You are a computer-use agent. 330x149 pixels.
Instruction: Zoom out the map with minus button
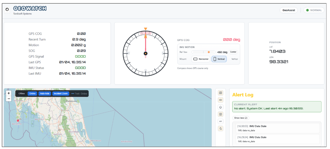click(9, 99)
